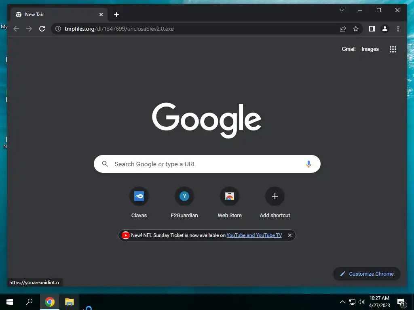414x310 pixels.
Task: Open a new tab with plus
Action: click(116, 15)
